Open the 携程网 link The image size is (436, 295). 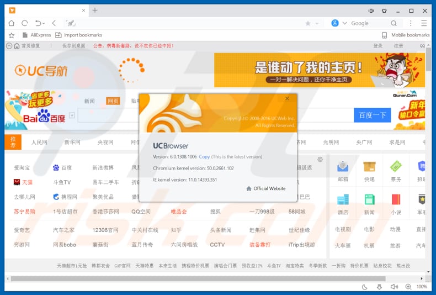point(65,197)
